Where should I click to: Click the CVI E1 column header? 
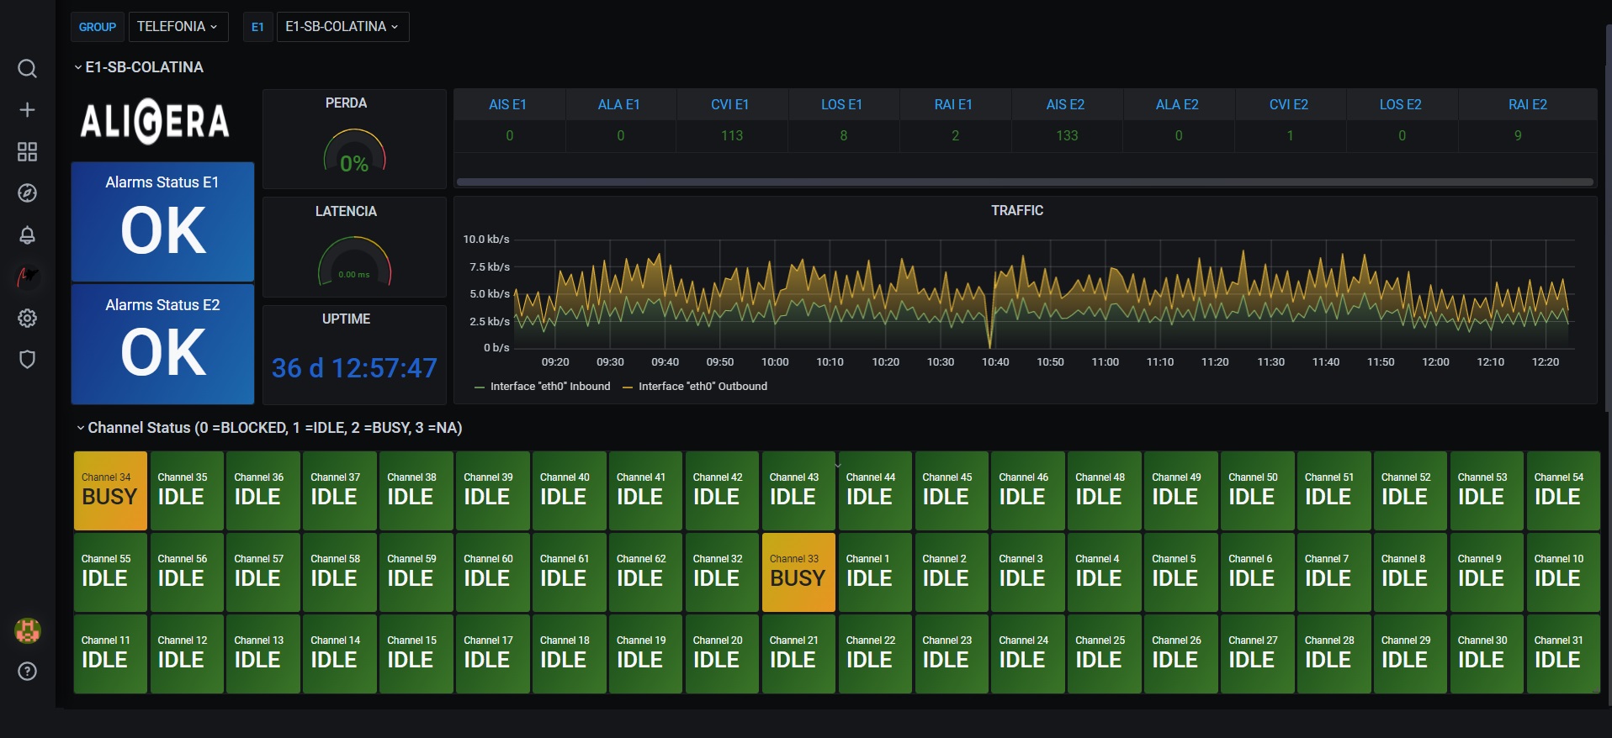(729, 105)
